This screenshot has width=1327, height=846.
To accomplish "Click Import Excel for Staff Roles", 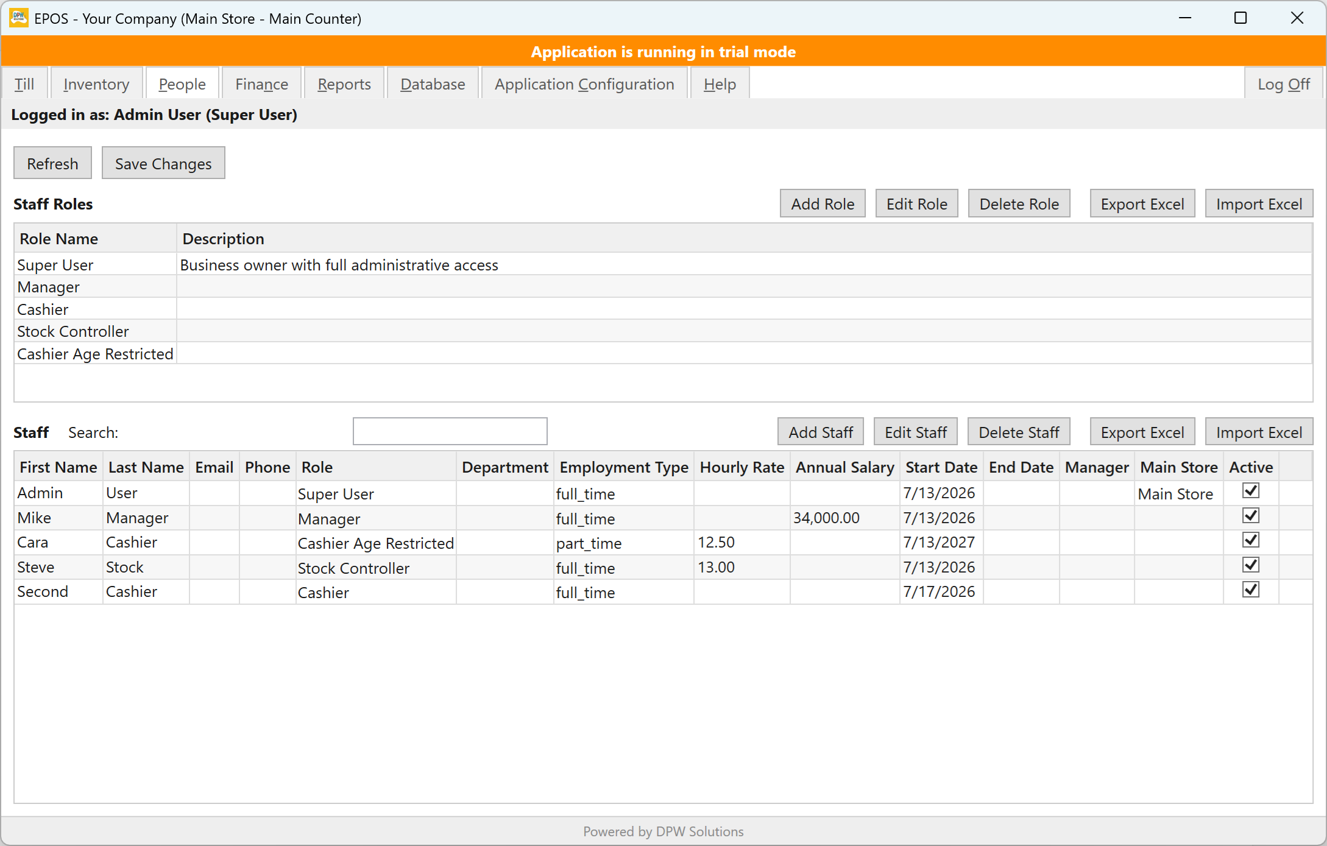I will [1259, 203].
